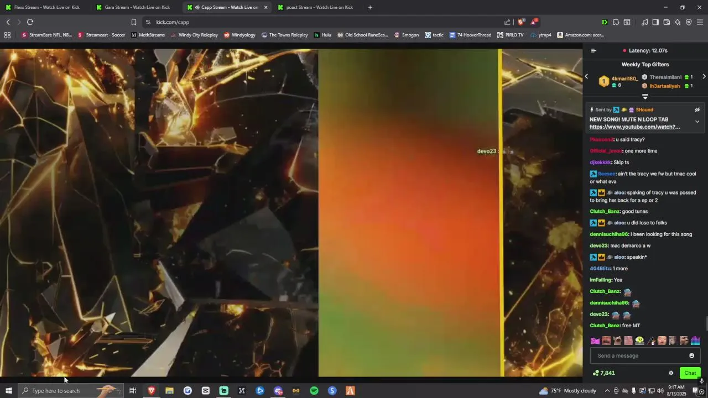Reload the current page
Screen dimensions: 708x398
click(x=30, y=22)
